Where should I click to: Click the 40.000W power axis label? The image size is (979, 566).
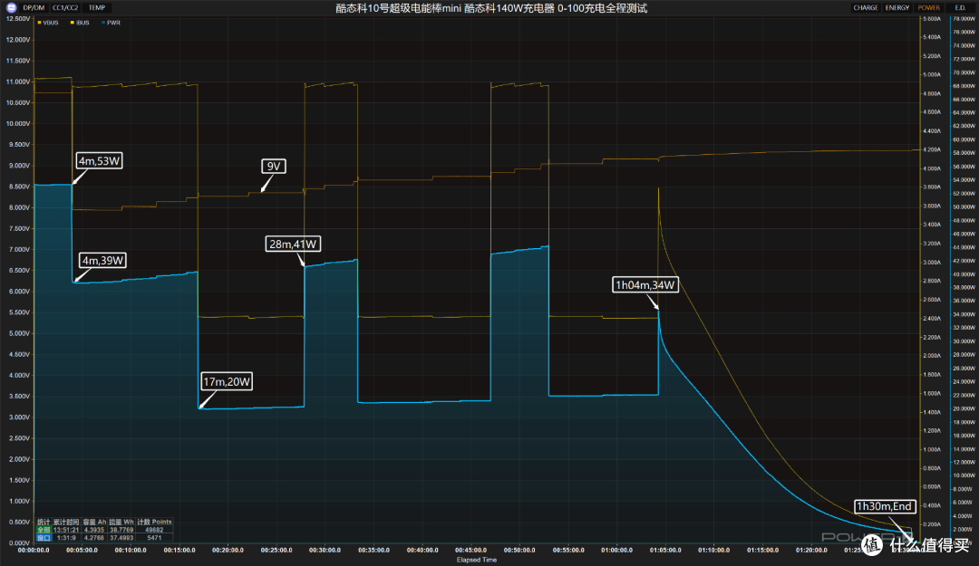(x=963, y=274)
